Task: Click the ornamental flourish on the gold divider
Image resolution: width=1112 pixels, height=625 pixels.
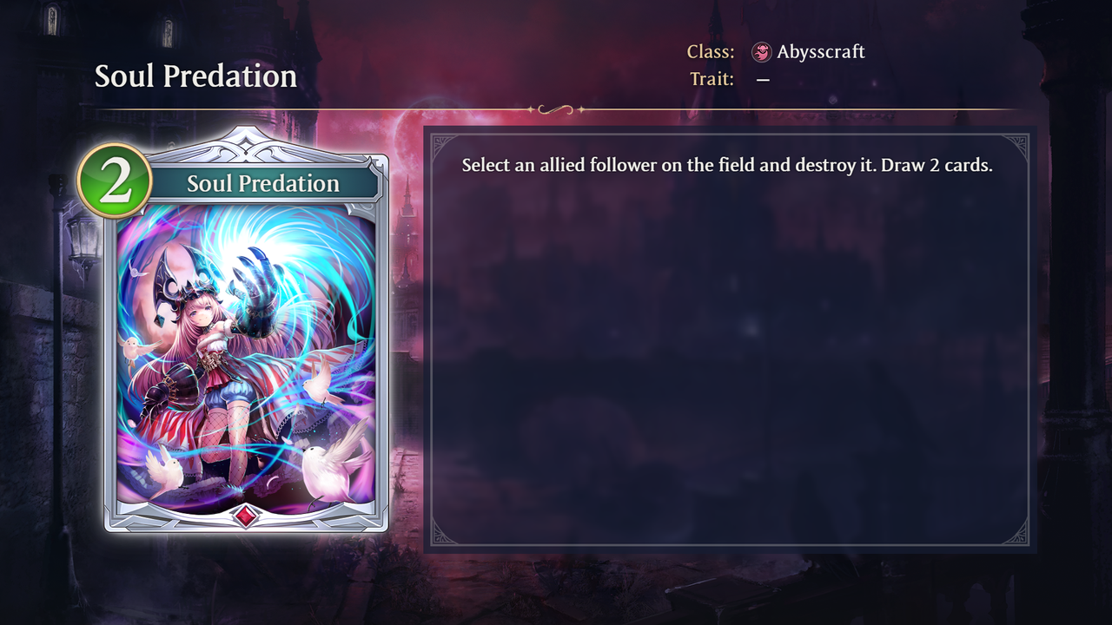Action: click(x=556, y=109)
